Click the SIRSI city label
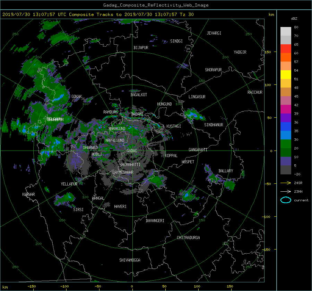The image size is (312, 291). (x=78, y=210)
